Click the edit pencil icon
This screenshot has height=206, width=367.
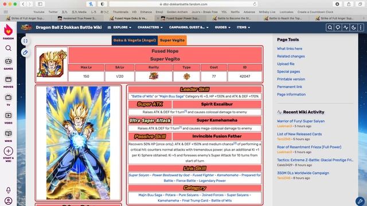point(25,52)
